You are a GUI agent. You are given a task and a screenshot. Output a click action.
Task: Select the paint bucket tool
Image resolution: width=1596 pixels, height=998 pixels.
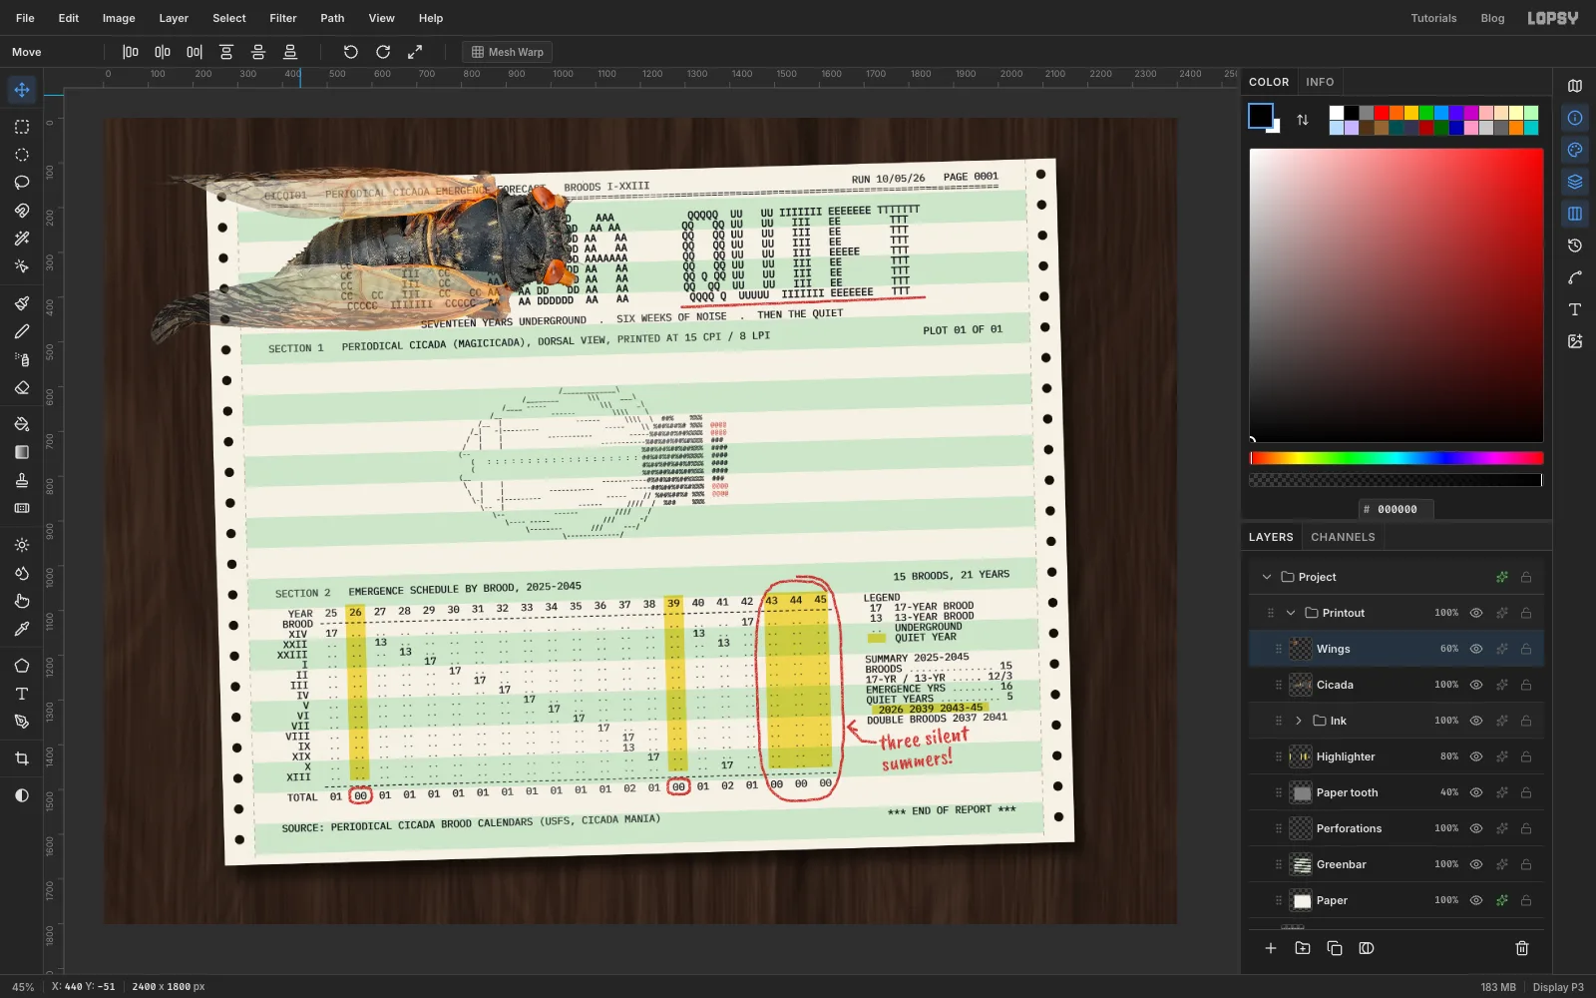(x=22, y=424)
